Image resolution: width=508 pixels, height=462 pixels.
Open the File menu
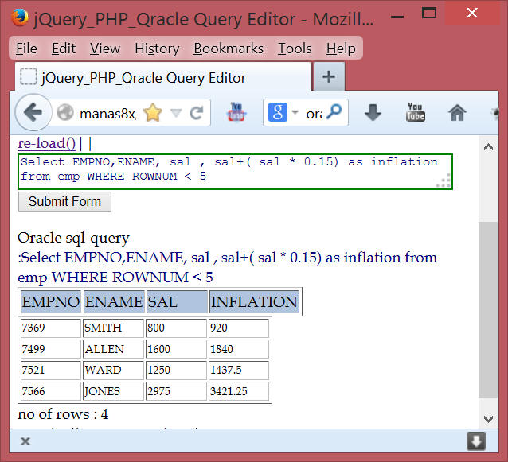pos(26,49)
